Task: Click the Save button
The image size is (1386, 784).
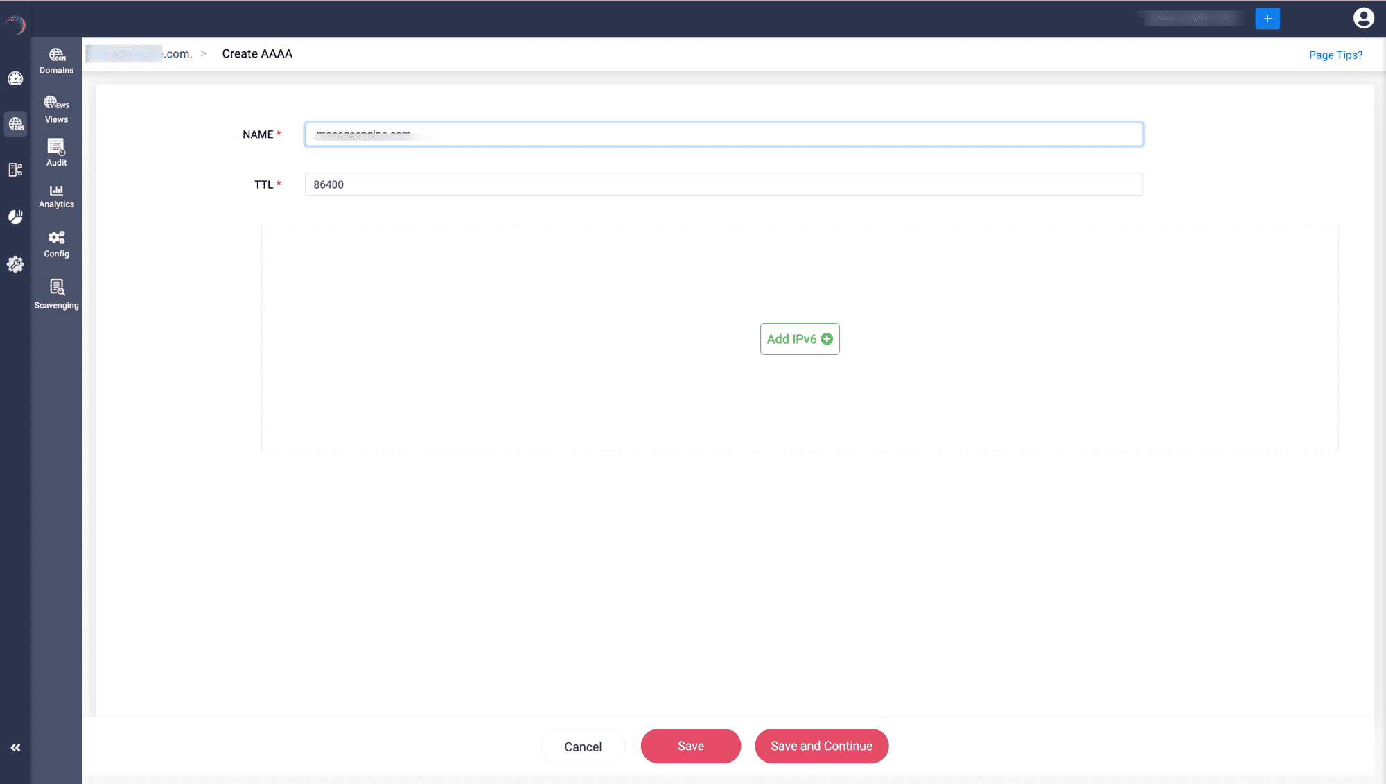Action: (x=690, y=746)
